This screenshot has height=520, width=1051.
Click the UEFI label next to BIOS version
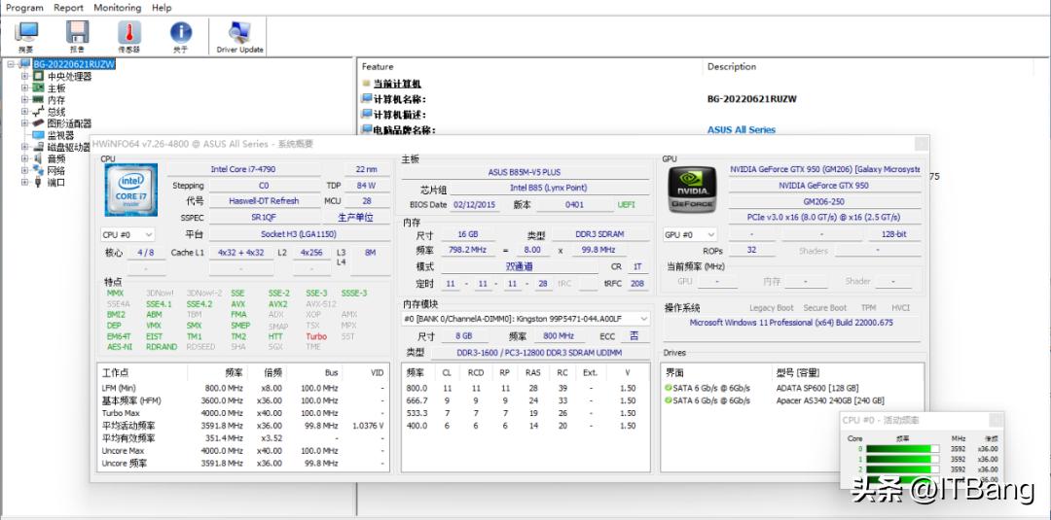tap(626, 205)
